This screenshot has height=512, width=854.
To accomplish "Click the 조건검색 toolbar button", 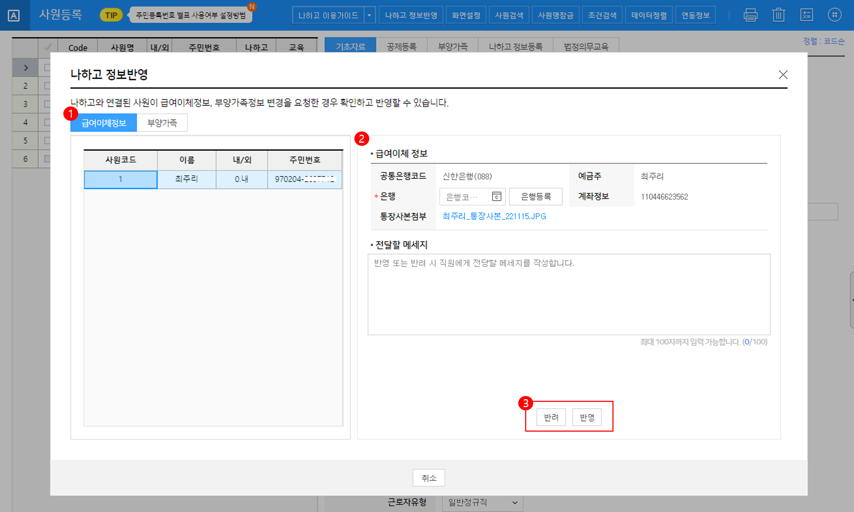I will (x=602, y=15).
